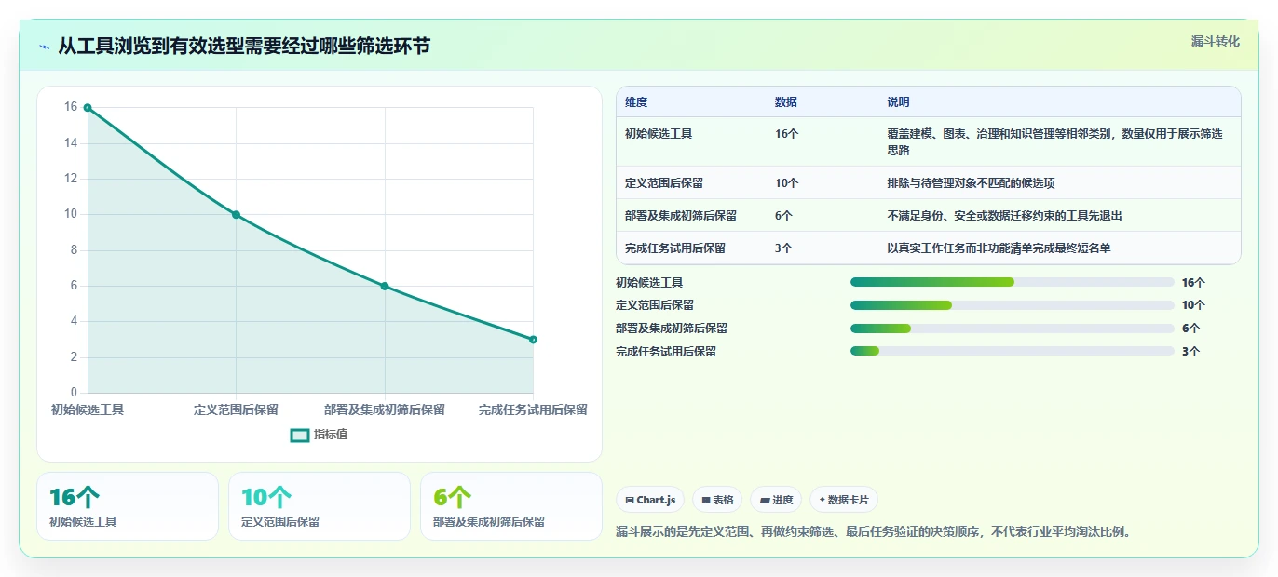
Task: Click the chart point at 部署及集成初筛后保留
Action: (x=385, y=287)
